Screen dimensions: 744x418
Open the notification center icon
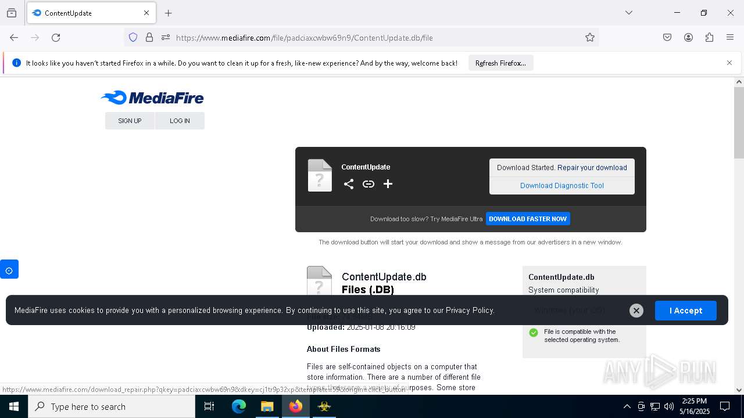pyautogui.click(x=725, y=406)
